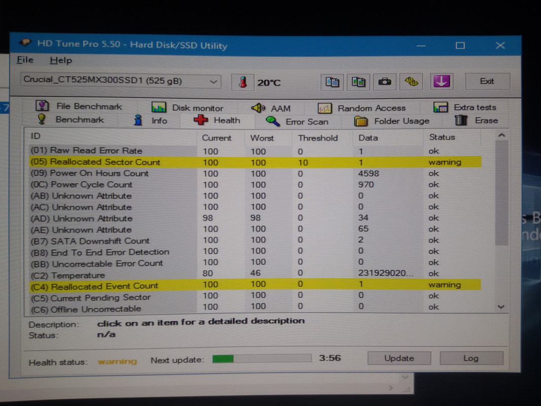
Task: Maximize the HD Tune Pro window
Action: [460, 46]
